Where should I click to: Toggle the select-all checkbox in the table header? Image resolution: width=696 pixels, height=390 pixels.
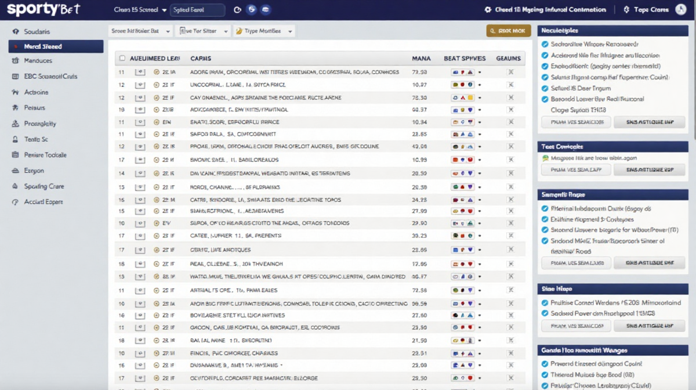[122, 58]
